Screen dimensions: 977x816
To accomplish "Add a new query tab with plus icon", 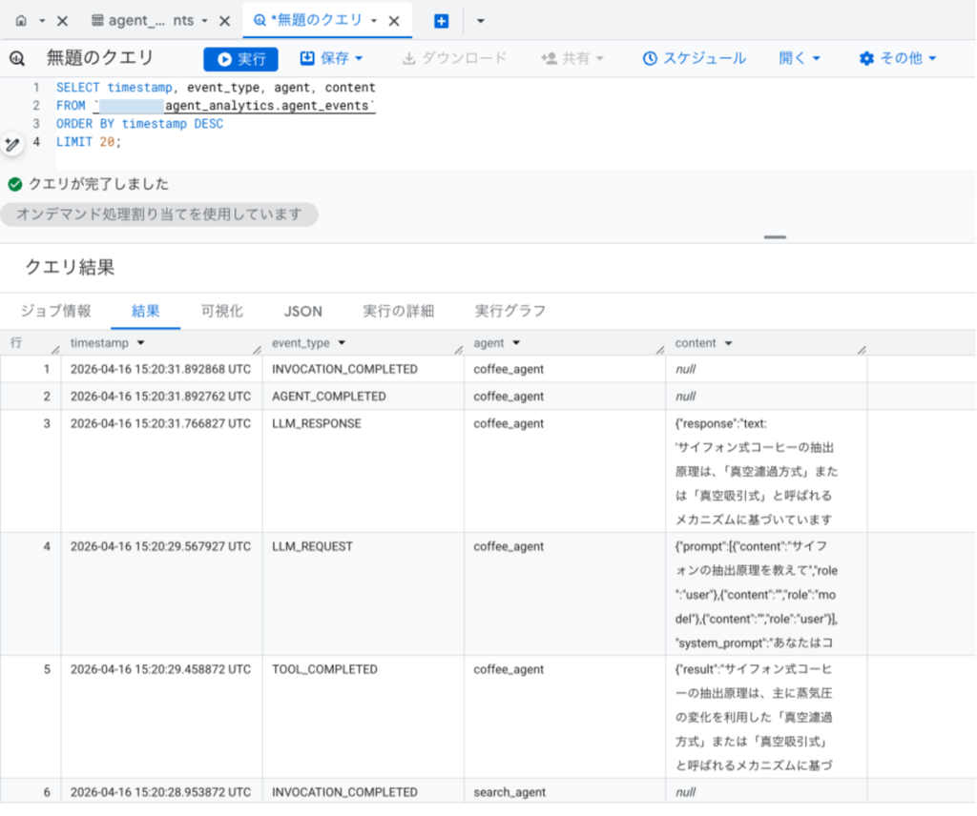I will click(441, 21).
